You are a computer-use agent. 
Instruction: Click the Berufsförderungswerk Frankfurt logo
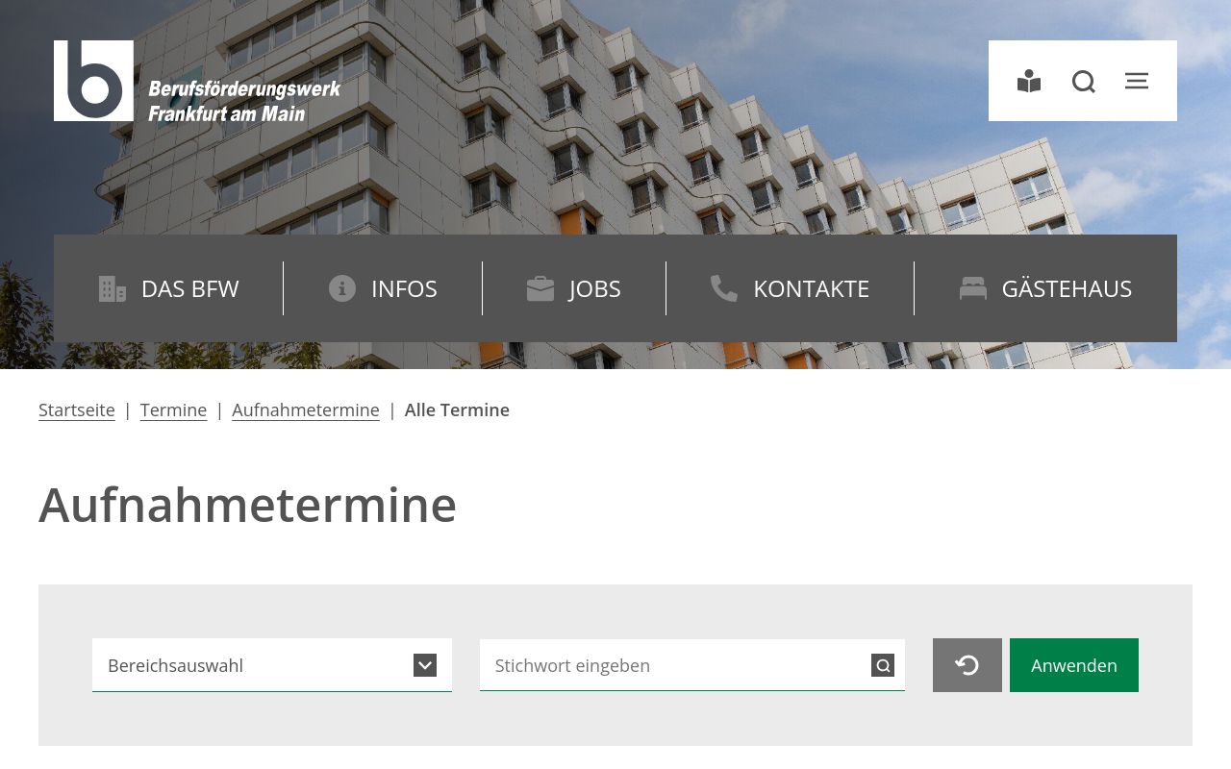[x=197, y=81]
